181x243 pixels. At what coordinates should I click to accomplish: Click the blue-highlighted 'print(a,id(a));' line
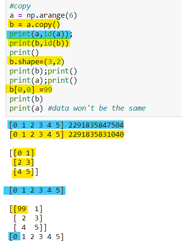(x=41, y=34)
